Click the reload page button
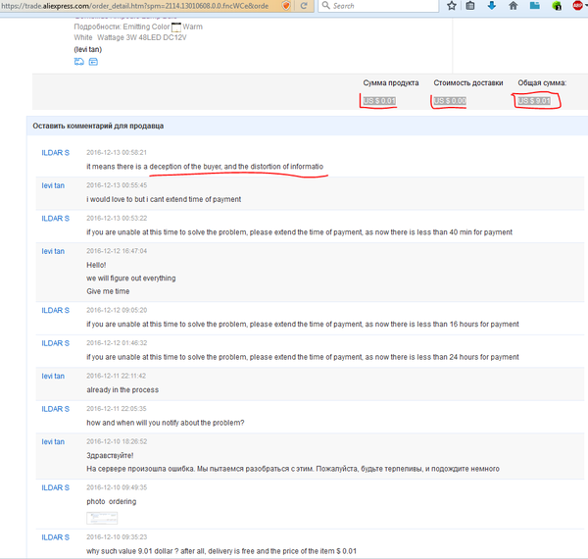 [304, 6]
